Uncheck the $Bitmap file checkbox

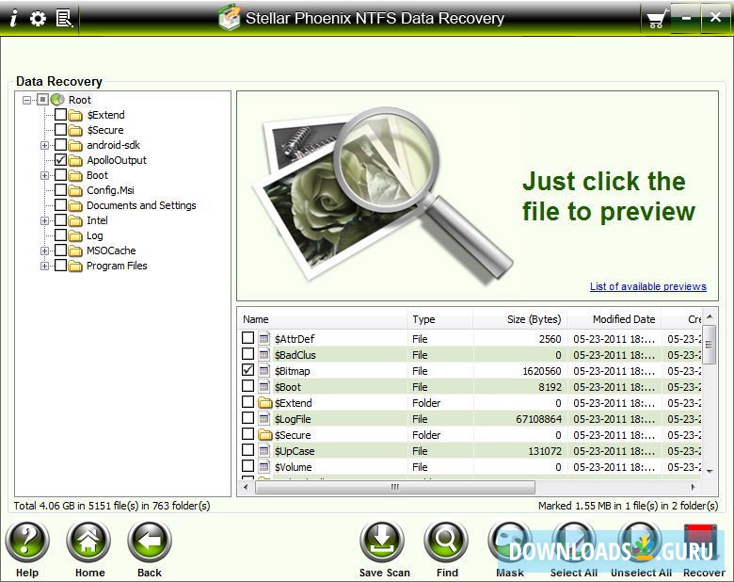(248, 371)
